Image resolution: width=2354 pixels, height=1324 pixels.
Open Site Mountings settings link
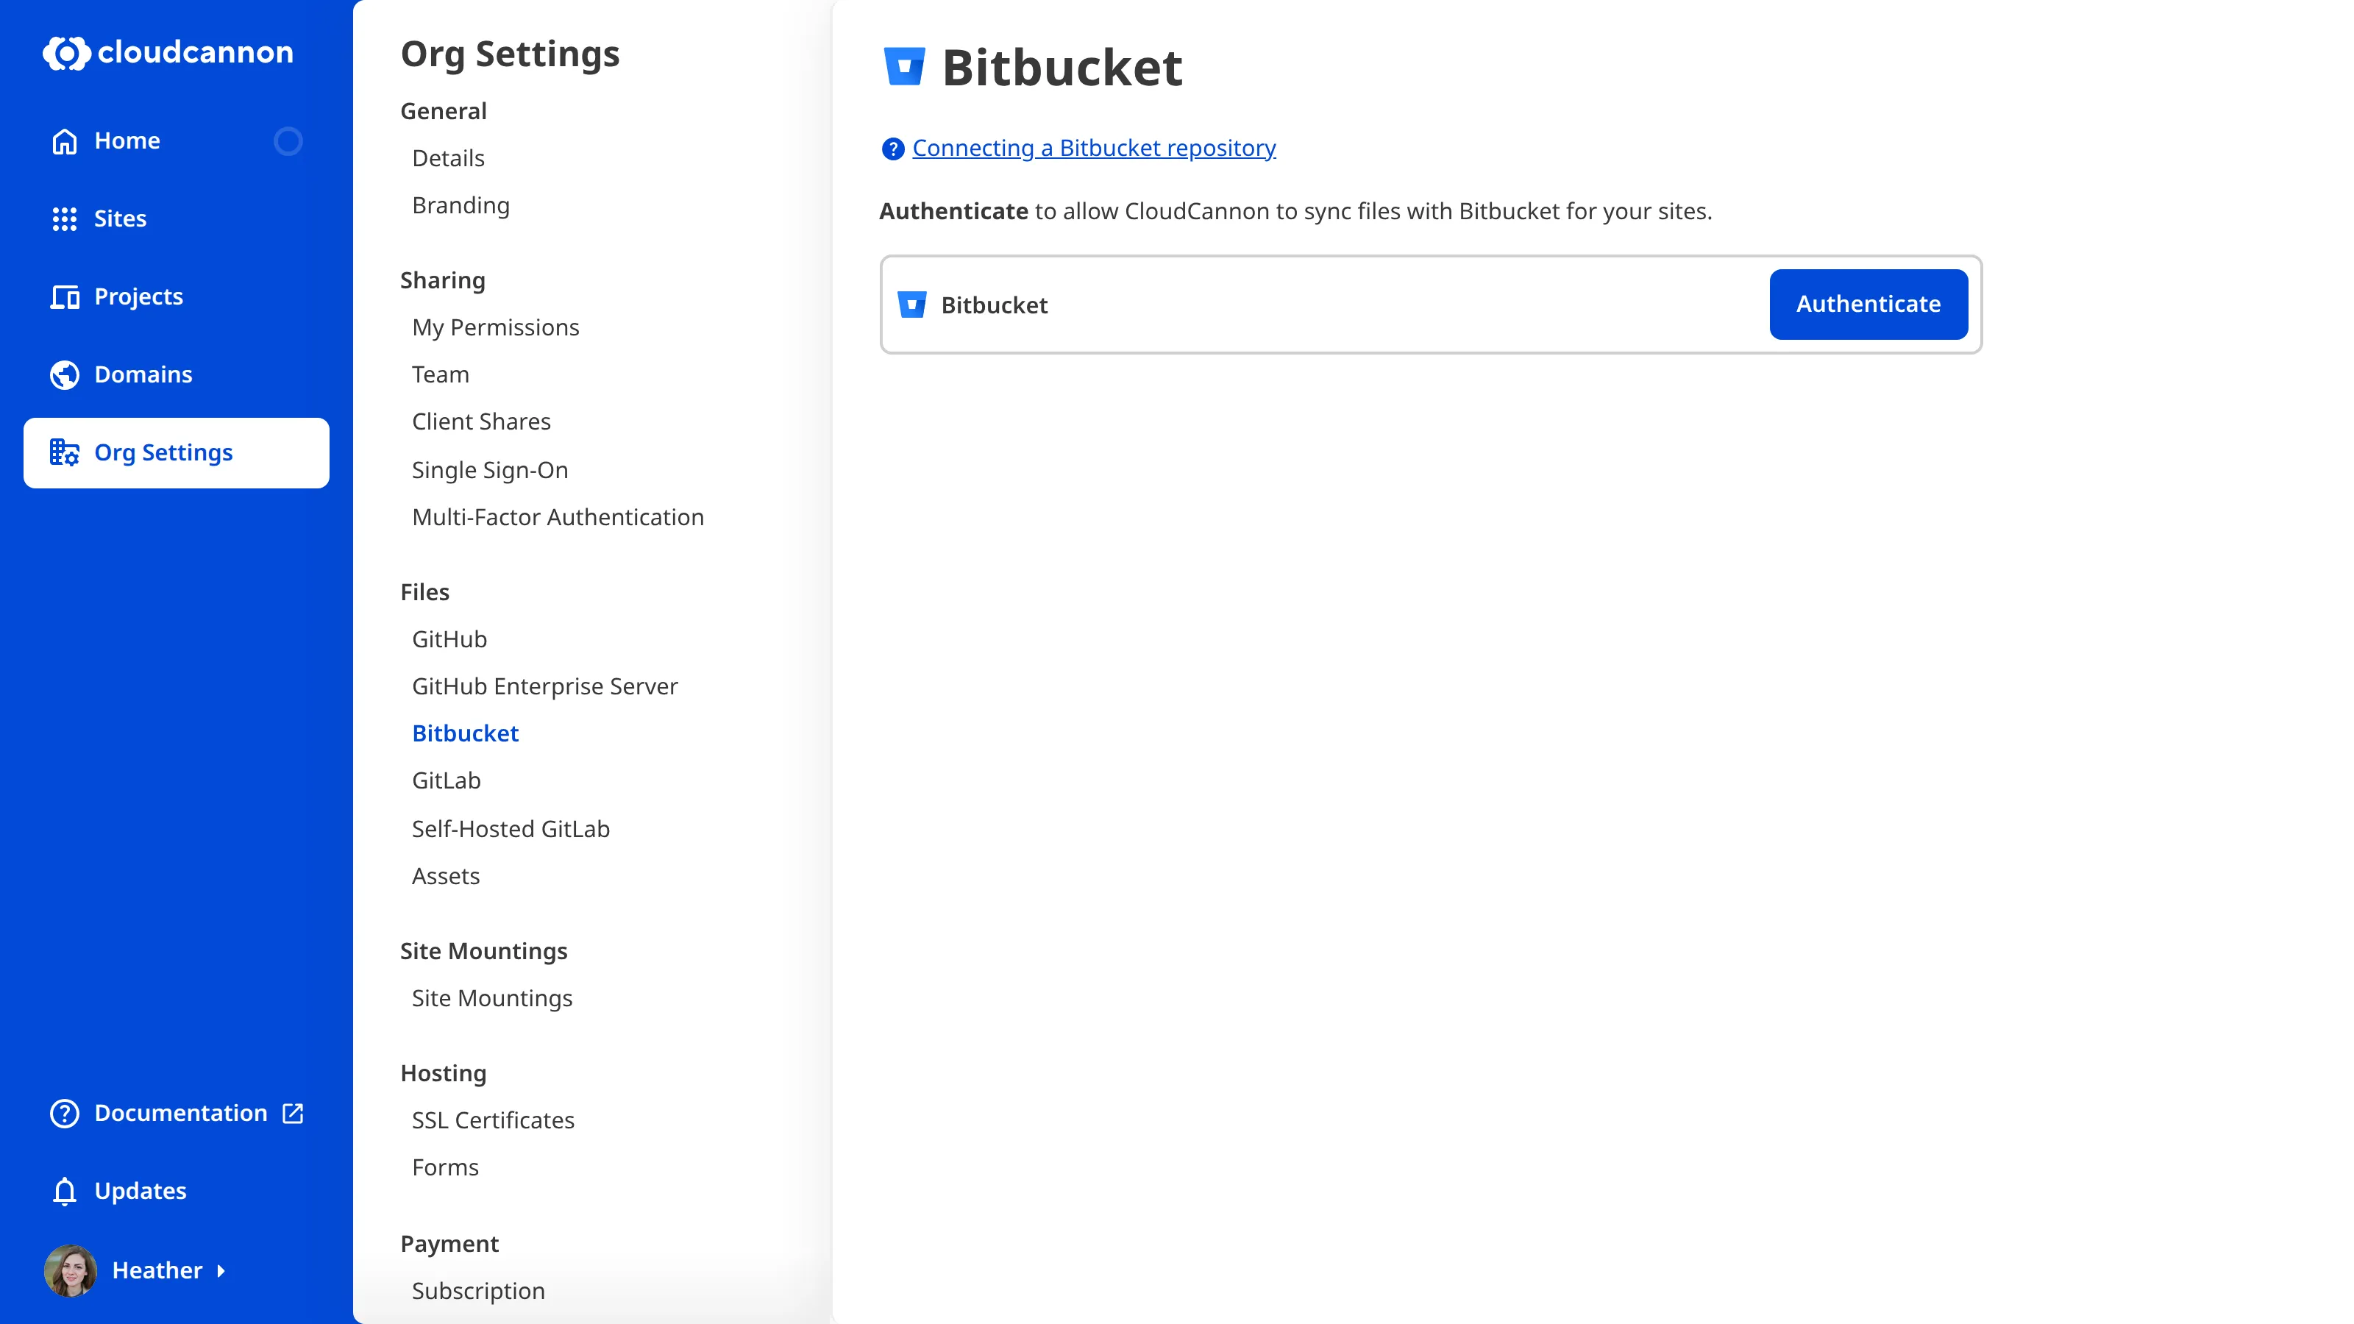[491, 998]
